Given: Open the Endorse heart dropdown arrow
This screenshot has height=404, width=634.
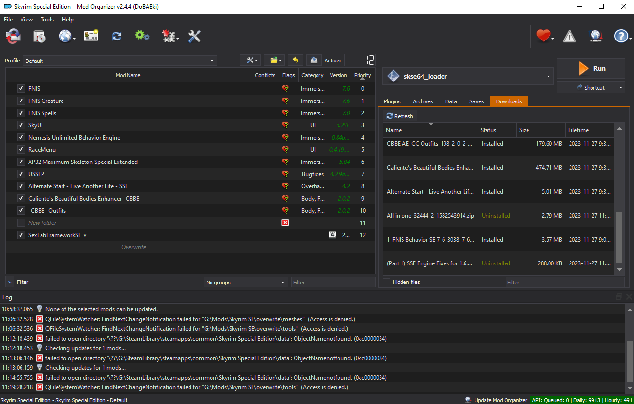Looking at the screenshot, I should pos(553,39).
